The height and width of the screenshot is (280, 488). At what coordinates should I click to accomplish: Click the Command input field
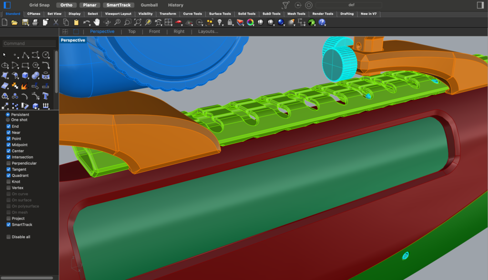pos(29,43)
